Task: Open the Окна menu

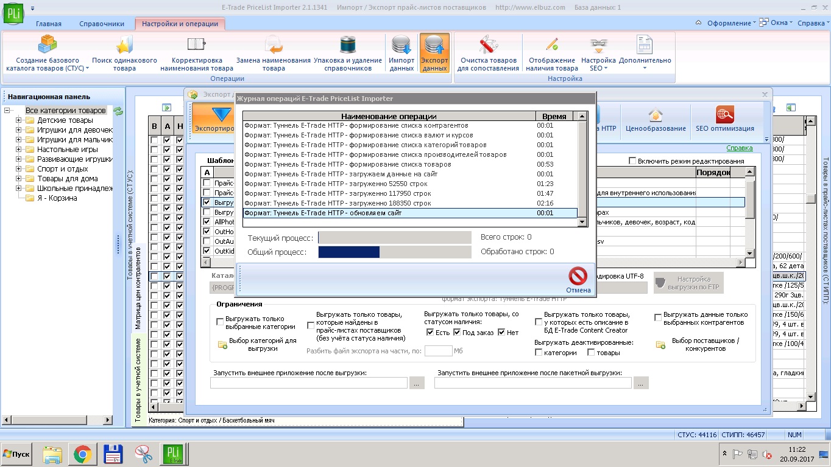Action: pyautogui.click(x=776, y=23)
